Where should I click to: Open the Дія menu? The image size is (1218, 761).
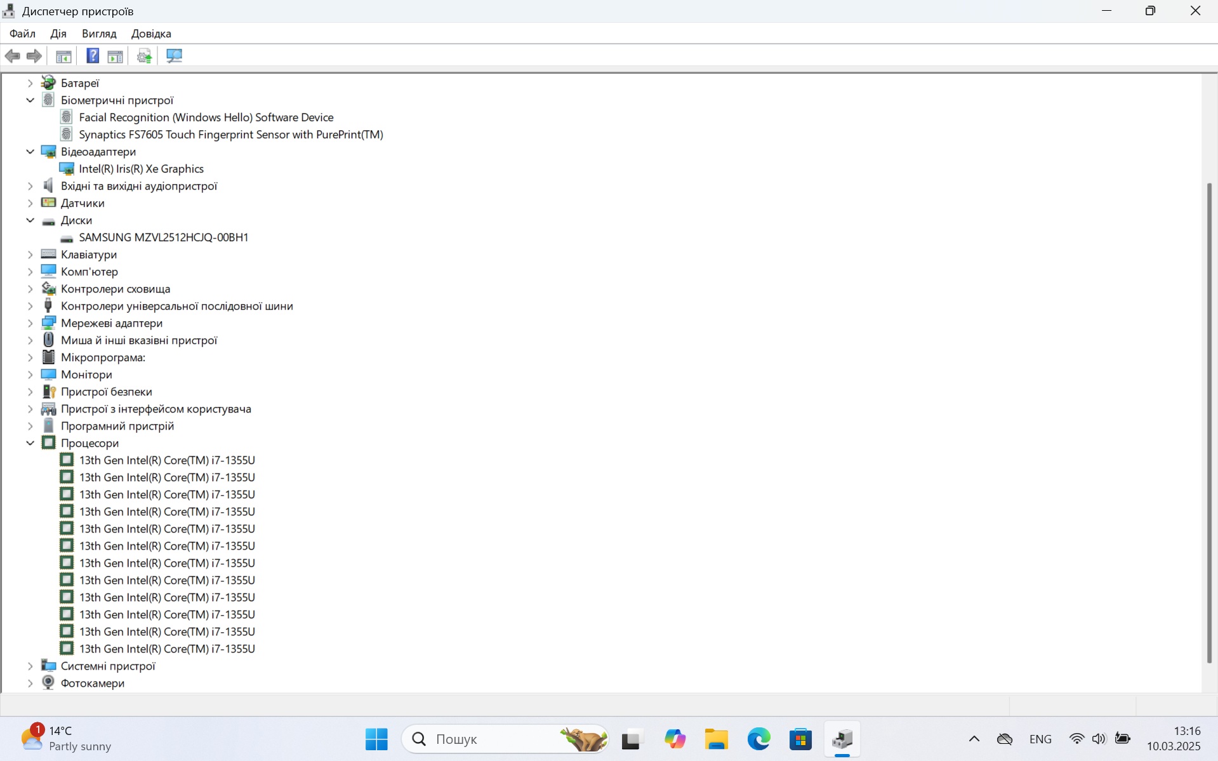pos(58,34)
